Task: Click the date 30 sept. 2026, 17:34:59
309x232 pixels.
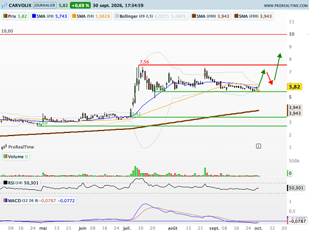Action: point(118,6)
